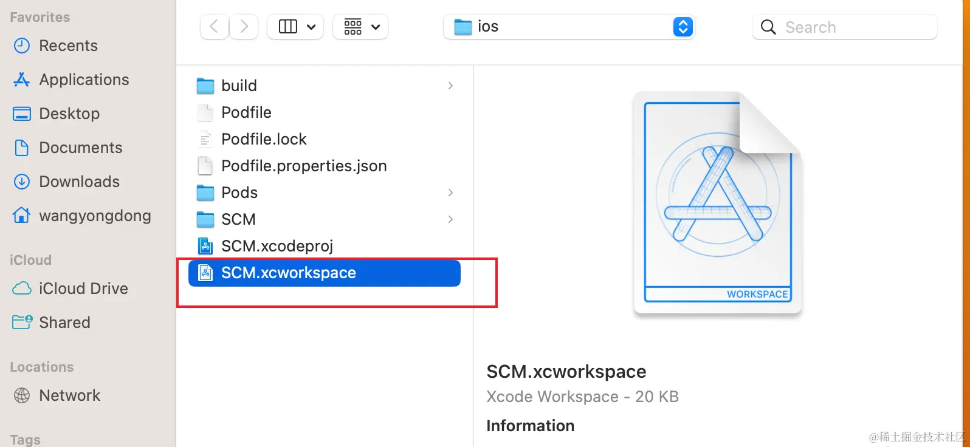The width and height of the screenshot is (970, 447).
Task: Expand the Pods folder chevron
Action: pyautogui.click(x=450, y=193)
